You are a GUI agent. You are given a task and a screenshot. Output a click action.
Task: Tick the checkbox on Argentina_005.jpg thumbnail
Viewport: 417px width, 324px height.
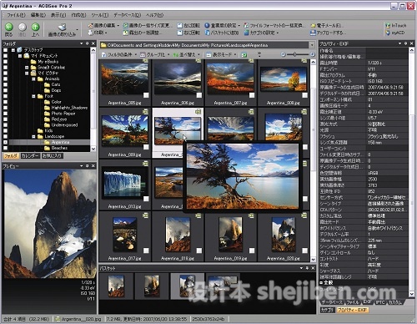point(146,95)
